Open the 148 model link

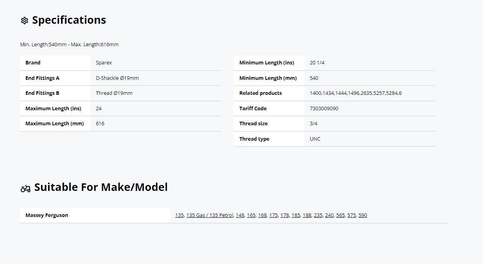pos(240,215)
